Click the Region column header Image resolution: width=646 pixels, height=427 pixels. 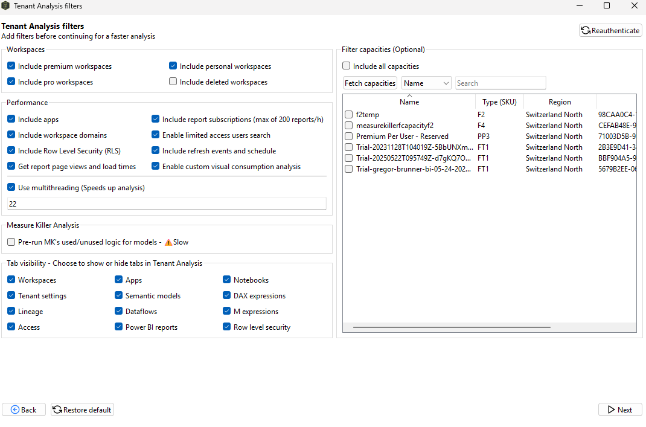point(560,102)
